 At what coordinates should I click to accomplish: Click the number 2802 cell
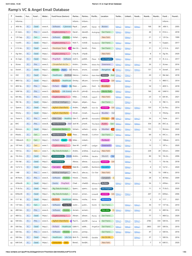[147, 226]
